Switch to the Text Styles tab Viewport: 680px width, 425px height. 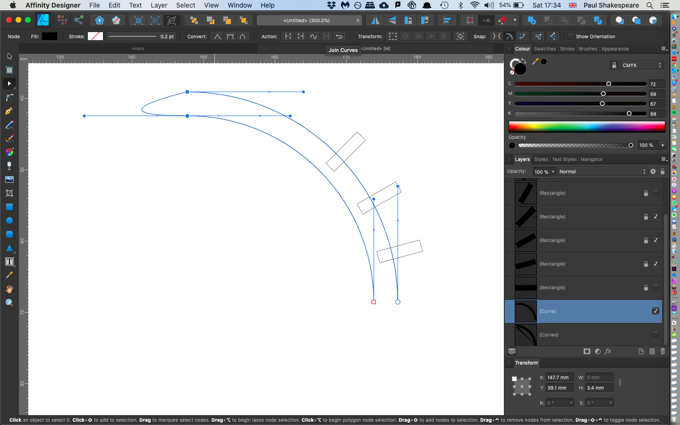[564, 159]
